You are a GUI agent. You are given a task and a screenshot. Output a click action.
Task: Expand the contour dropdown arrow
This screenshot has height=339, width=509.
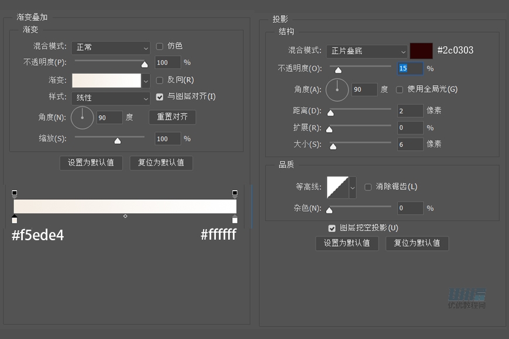(x=352, y=186)
